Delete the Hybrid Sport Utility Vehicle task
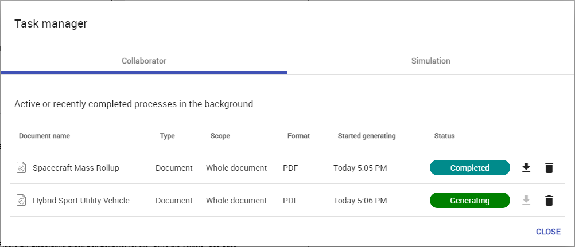Viewport: 575px width, 247px height. click(549, 201)
